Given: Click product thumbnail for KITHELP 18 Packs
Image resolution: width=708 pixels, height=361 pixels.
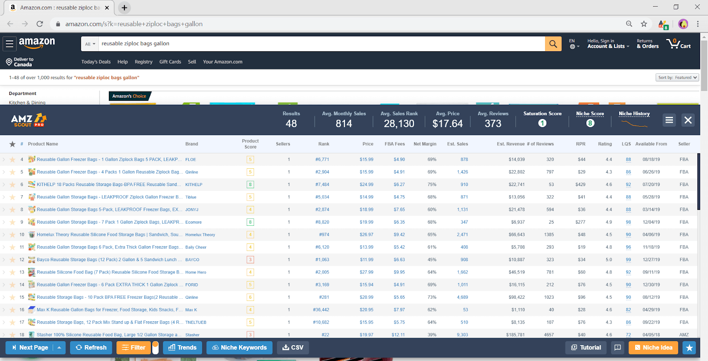Looking at the screenshot, I should click(x=31, y=184).
